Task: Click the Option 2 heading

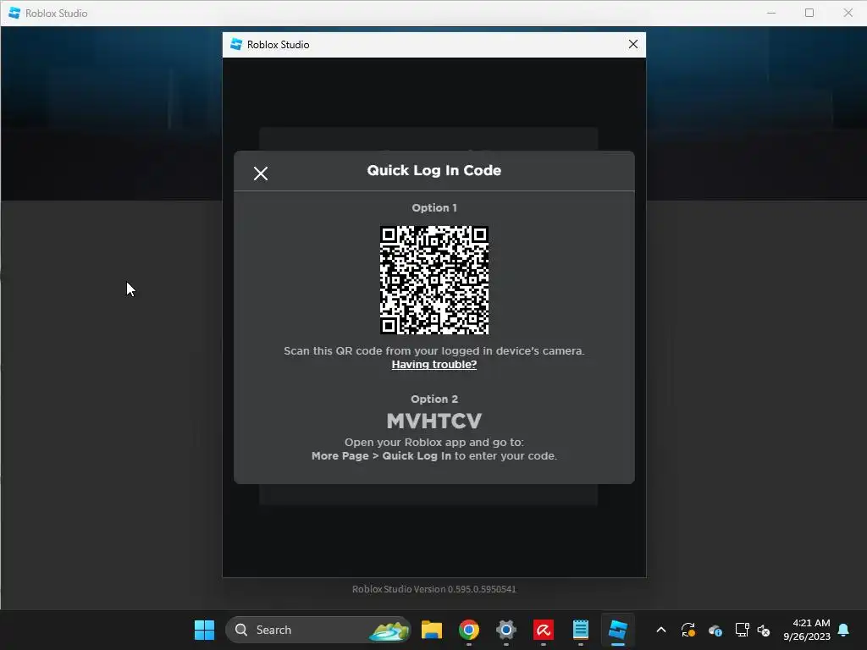Action: coord(434,399)
